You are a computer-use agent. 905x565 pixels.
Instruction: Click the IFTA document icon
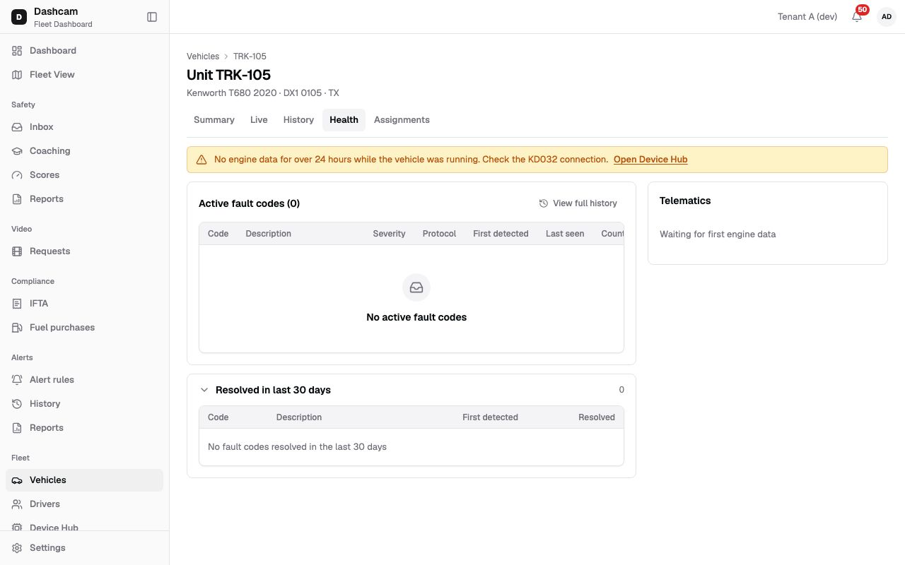click(x=17, y=304)
